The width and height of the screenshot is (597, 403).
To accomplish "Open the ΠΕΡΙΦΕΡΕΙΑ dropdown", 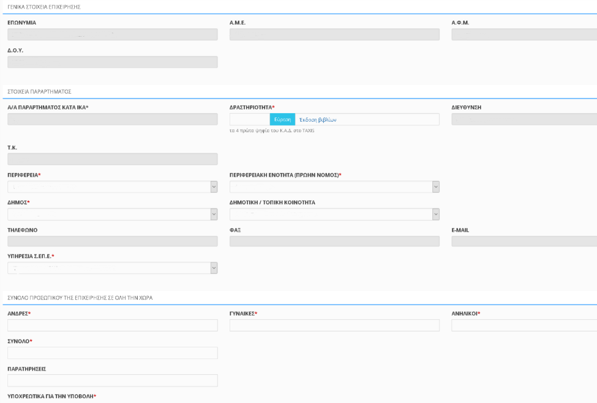I will (112, 187).
